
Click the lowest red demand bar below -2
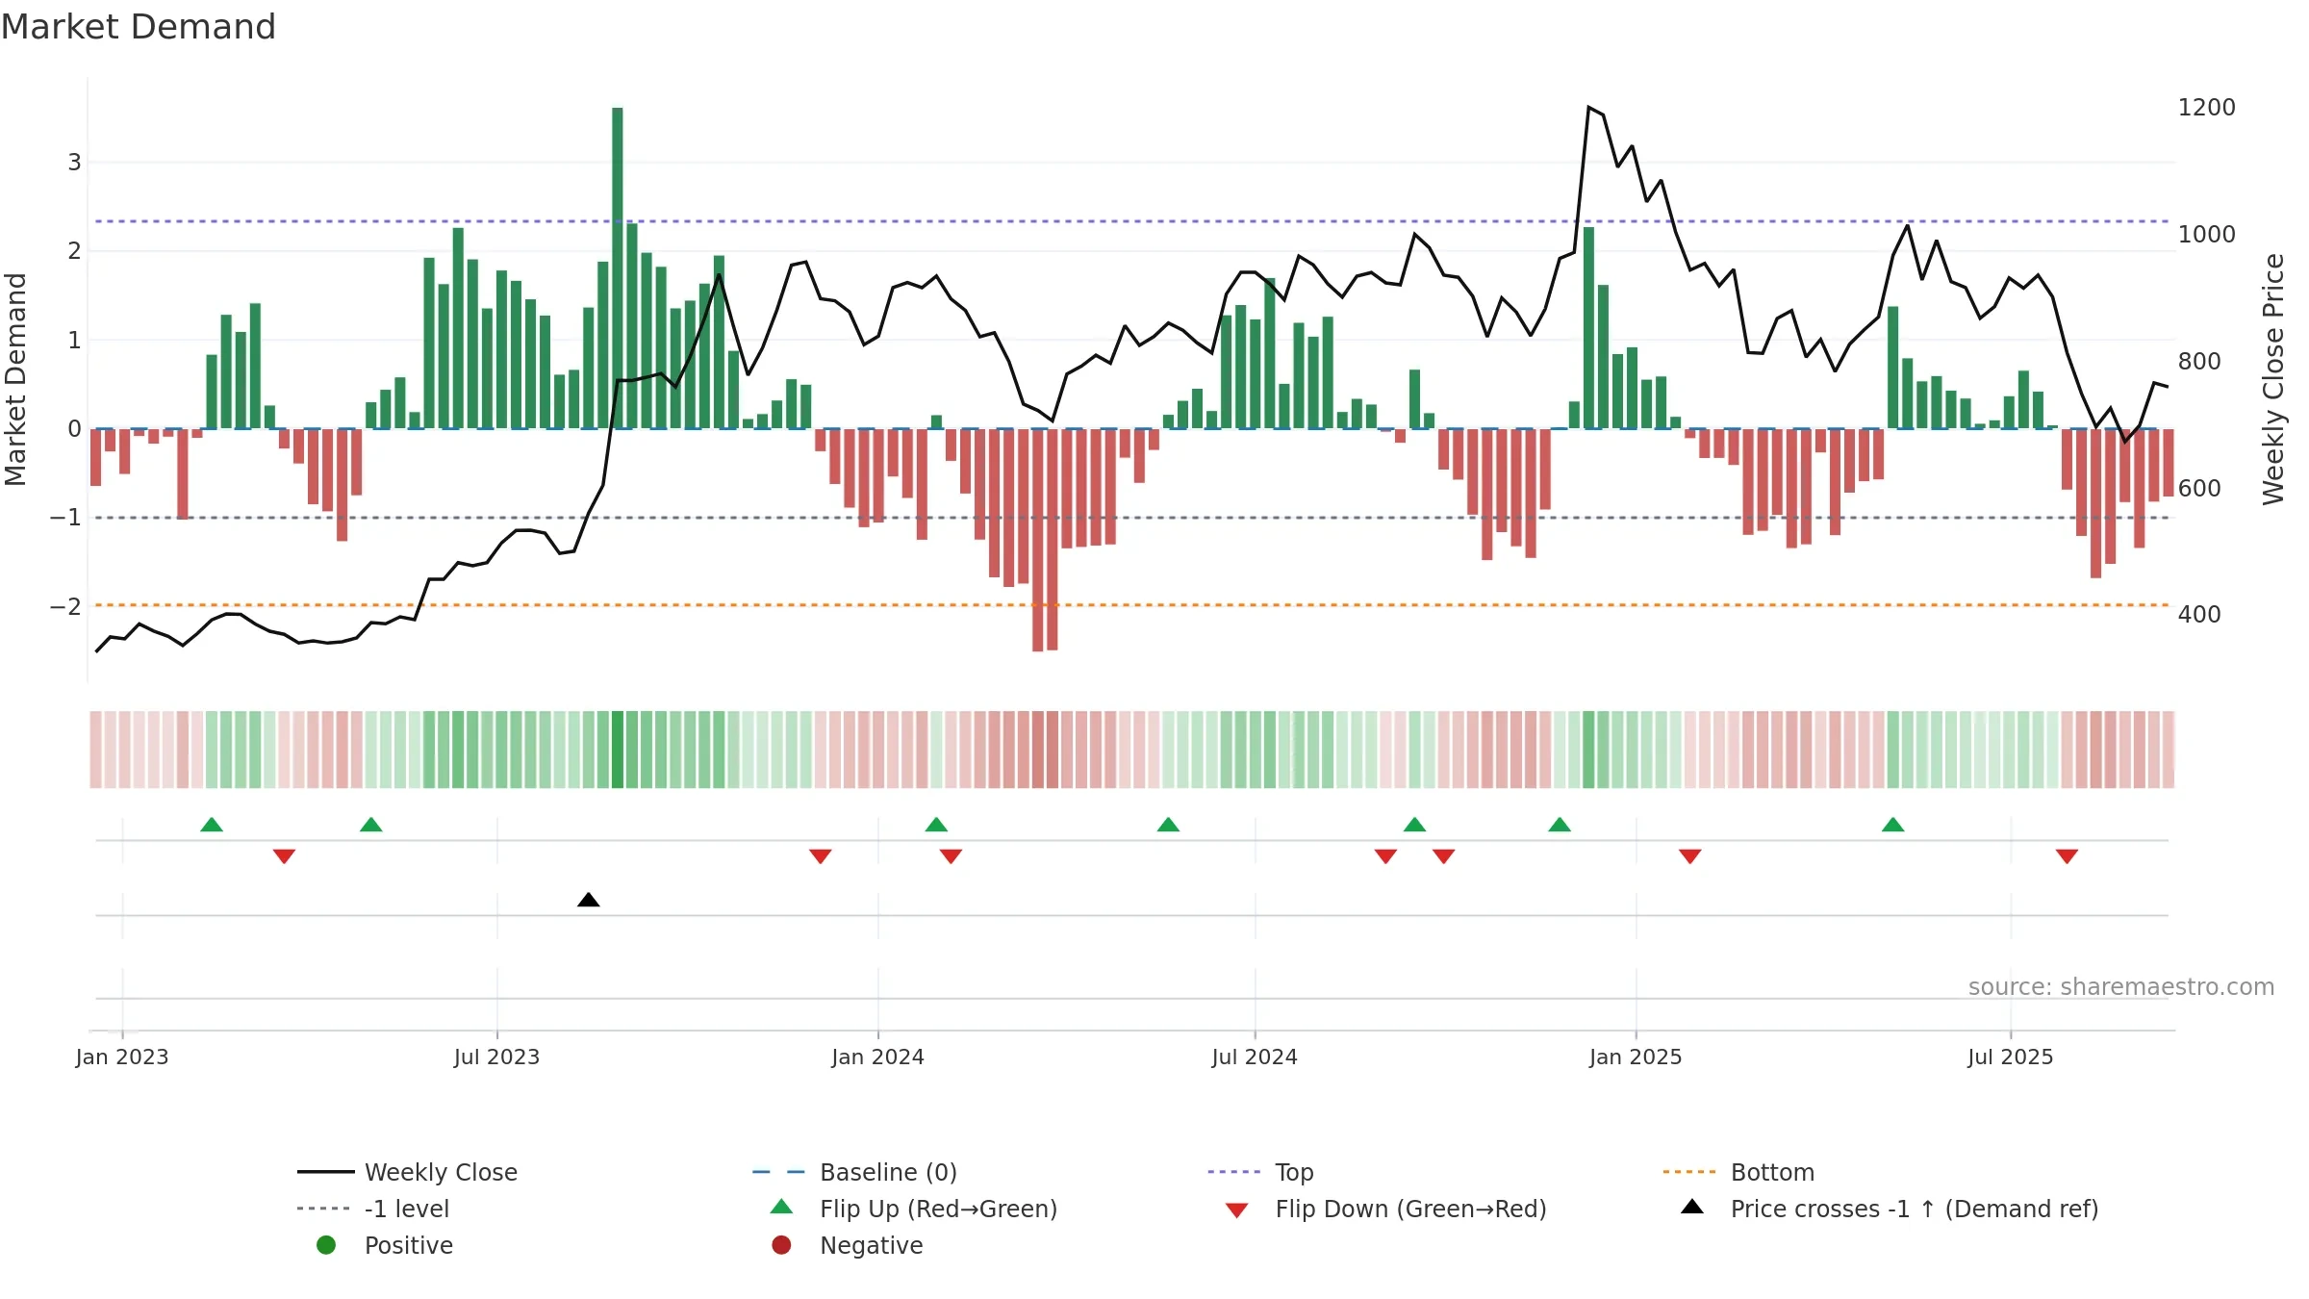pyautogui.click(x=1038, y=540)
